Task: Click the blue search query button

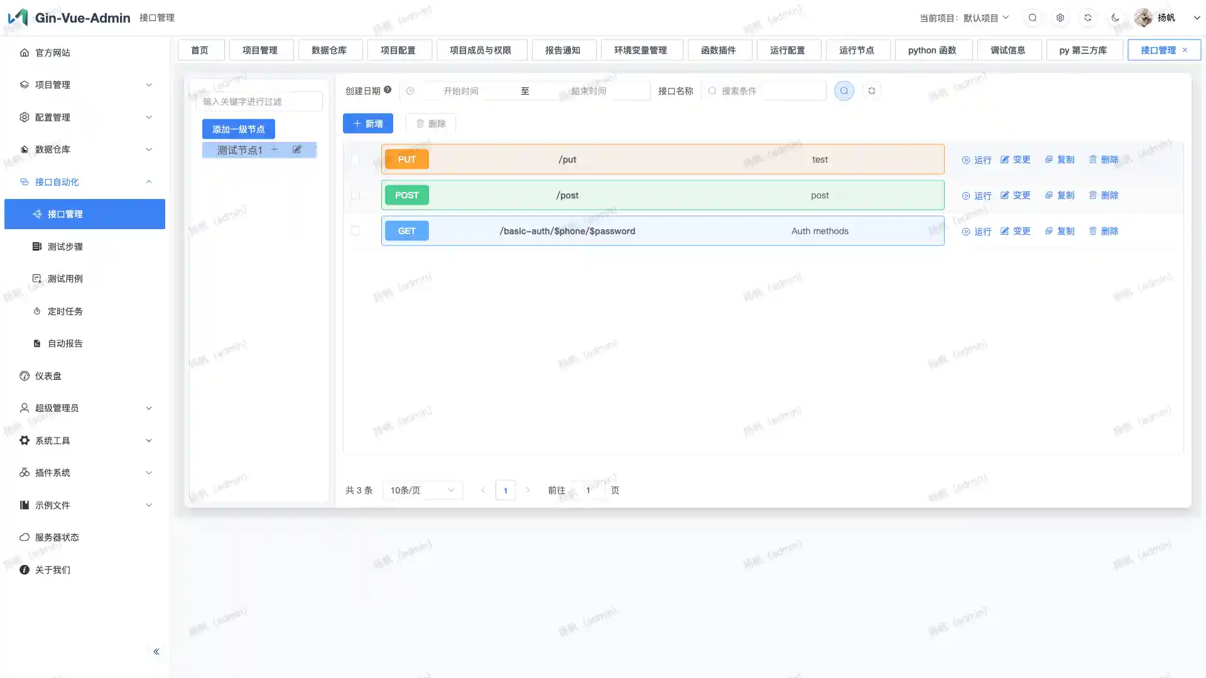Action: [844, 91]
